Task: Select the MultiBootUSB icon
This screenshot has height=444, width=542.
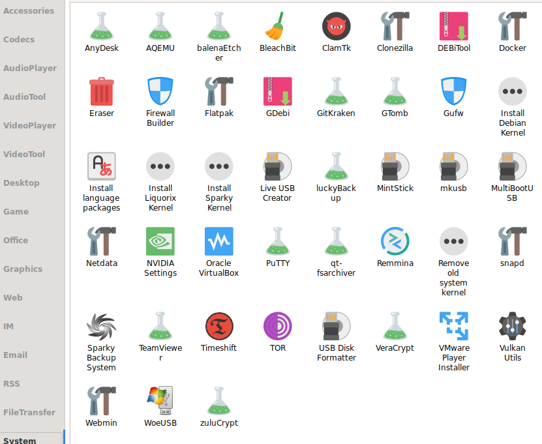Action: point(513,166)
